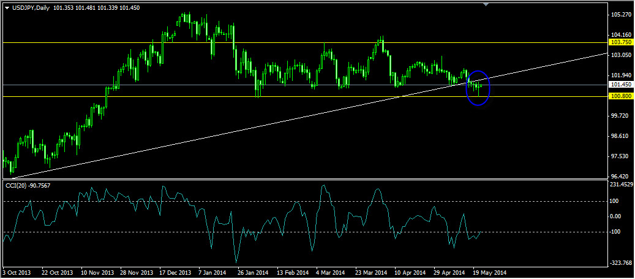Click the gray chart shift marker triangle

tap(486, 4)
